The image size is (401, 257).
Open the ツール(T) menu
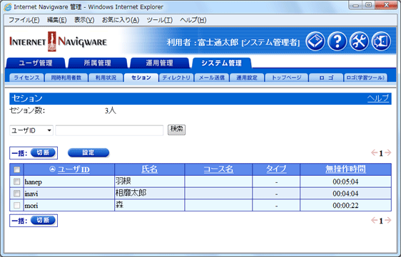point(160,20)
